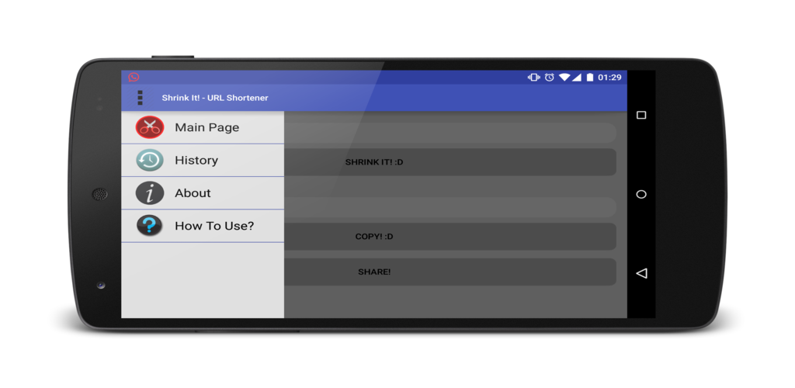Screen dimensions: 795x388
Task: Choose How To Use? in the drawer
Action: [203, 226]
